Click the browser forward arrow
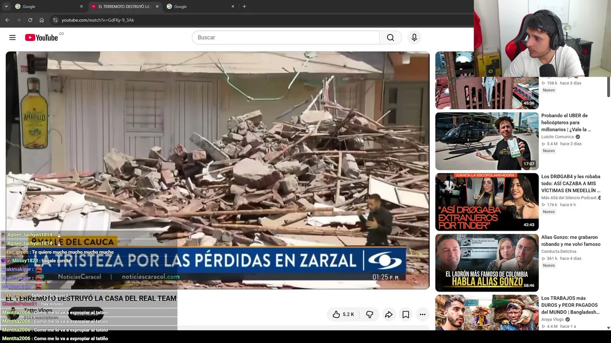Viewport: 611px width, 343px height. point(19,20)
